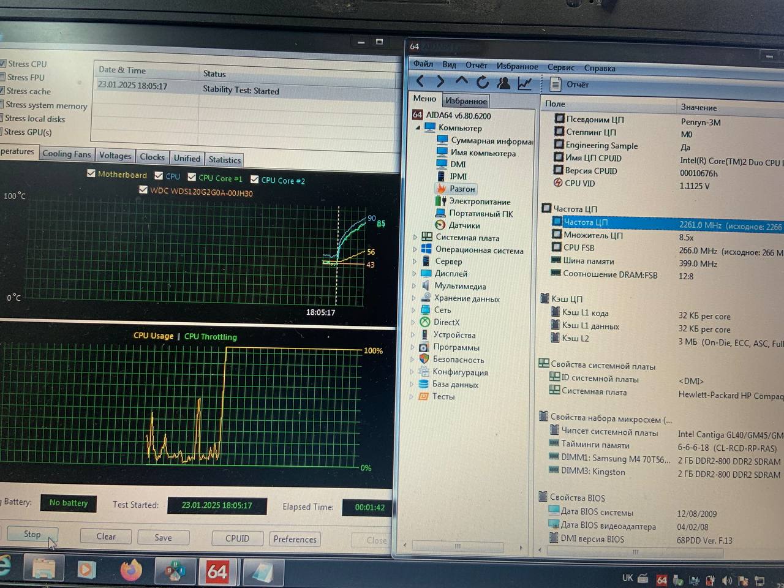Click the Отчет report toolbar button
This screenshot has width=784, height=588.
(x=570, y=85)
